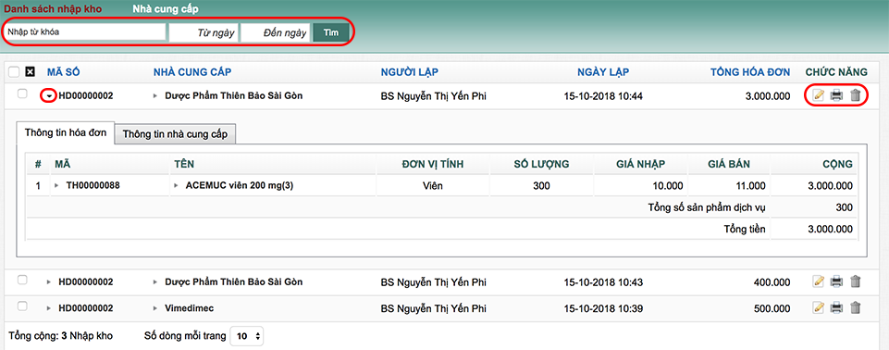889x350 pixels.
Task: Print the 3.000.000 invoice
Action: pyautogui.click(x=836, y=96)
